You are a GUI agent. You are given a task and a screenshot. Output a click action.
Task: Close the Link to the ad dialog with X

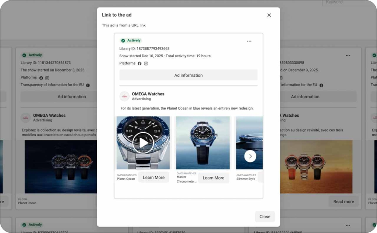[x=269, y=15]
